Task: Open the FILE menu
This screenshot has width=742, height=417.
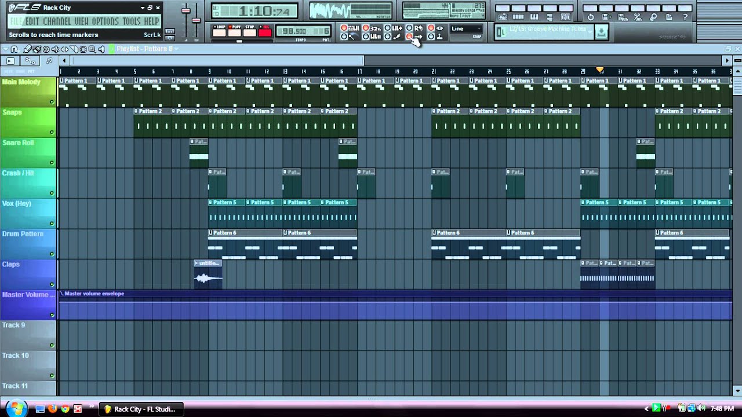Action: click(x=16, y=21)
